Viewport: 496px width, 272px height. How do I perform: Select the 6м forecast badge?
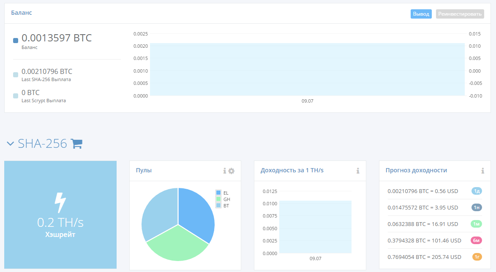pyautogui.click(x=477, y=240)
